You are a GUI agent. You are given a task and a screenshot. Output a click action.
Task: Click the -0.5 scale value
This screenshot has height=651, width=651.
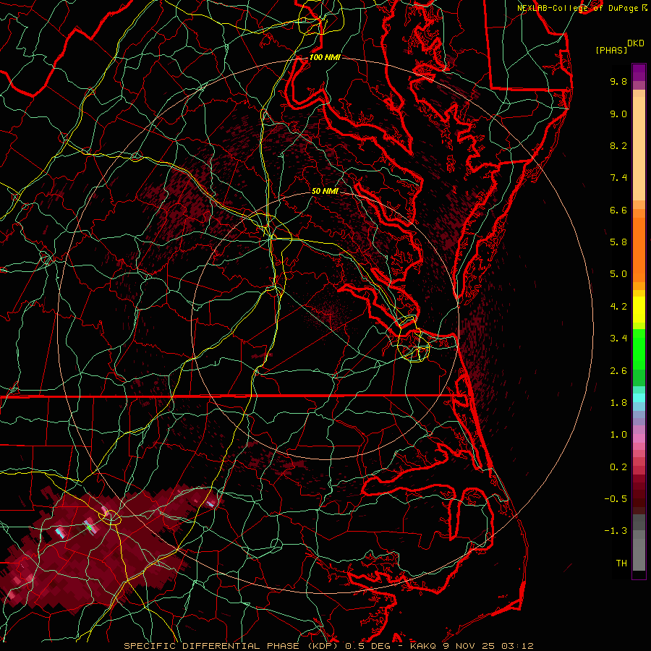point(616,499)
